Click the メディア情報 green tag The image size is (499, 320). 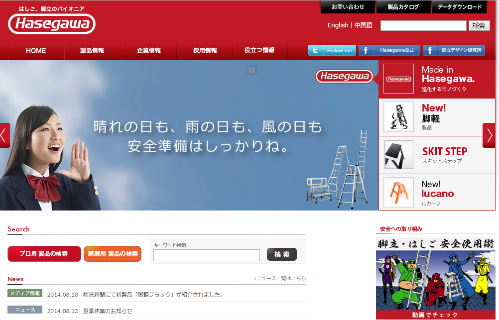(x=25, y=293)
